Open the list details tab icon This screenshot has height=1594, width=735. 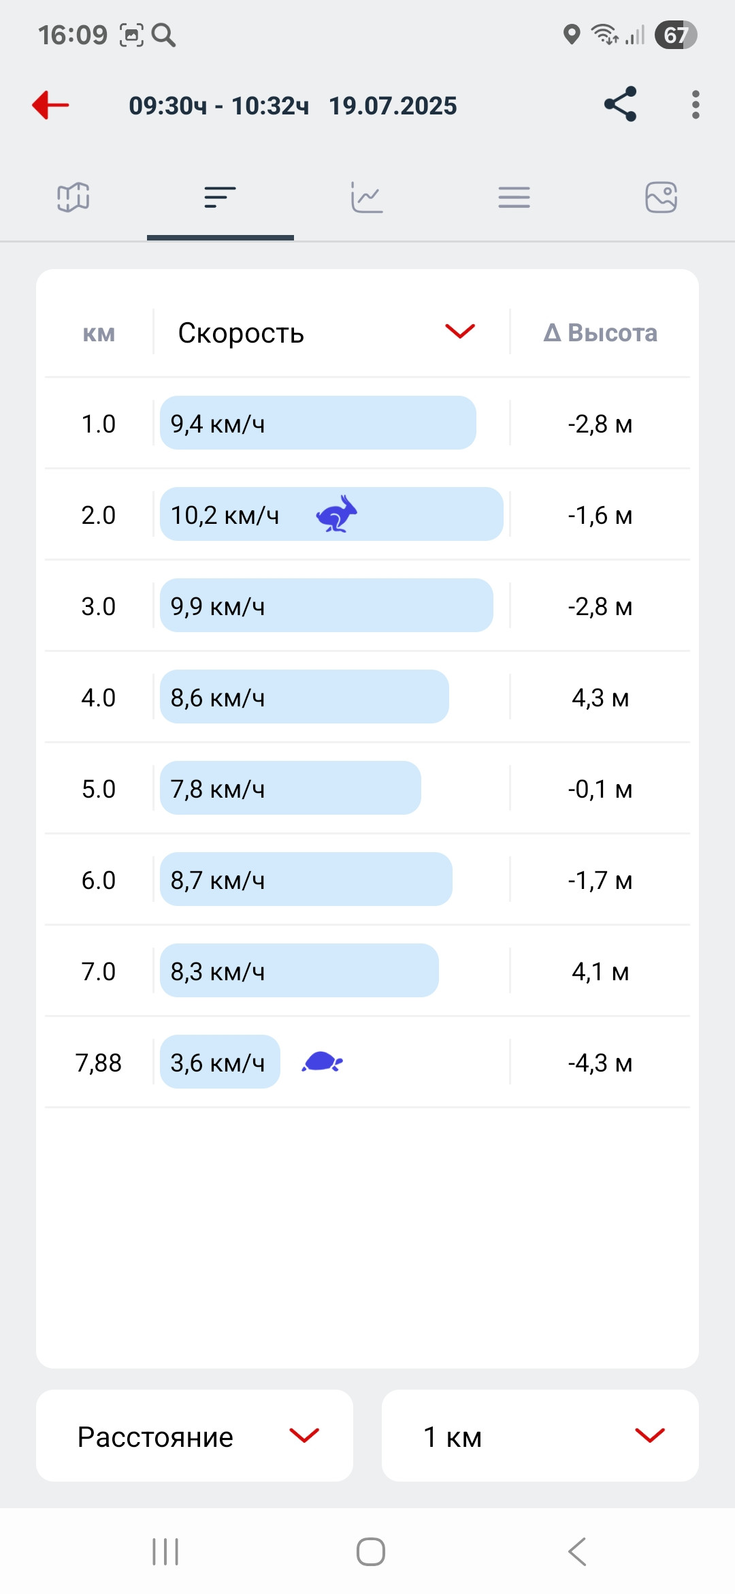[x=514, y=198]
